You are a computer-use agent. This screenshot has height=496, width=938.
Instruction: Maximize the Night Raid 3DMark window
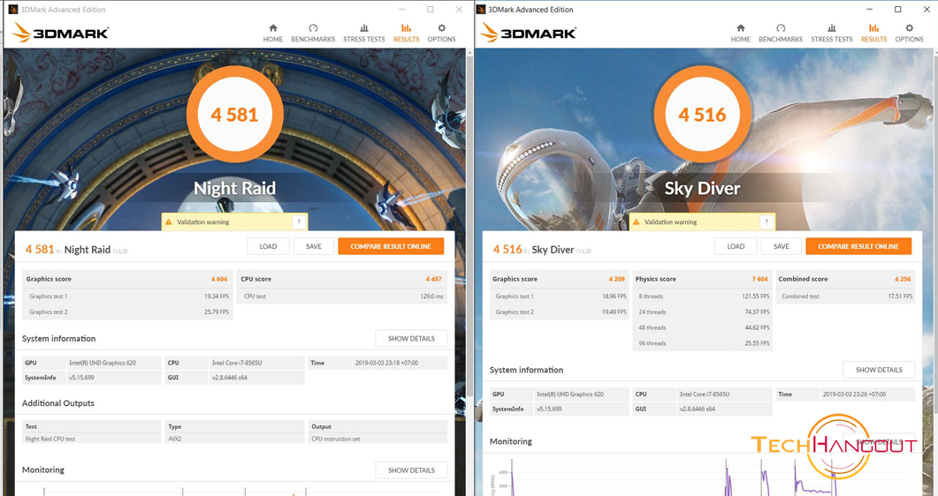pos(431,10)
